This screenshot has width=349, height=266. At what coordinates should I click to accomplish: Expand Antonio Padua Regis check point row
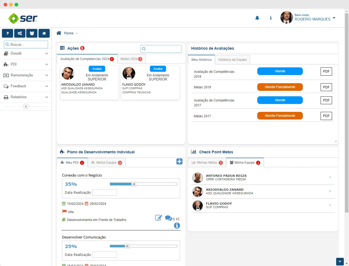point(330,177)
